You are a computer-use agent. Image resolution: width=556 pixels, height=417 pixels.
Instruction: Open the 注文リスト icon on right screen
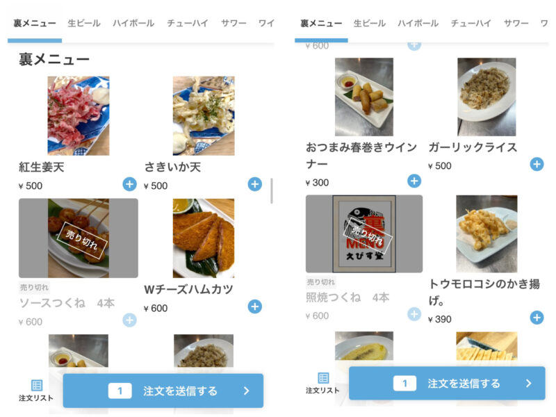pos(322,383)
